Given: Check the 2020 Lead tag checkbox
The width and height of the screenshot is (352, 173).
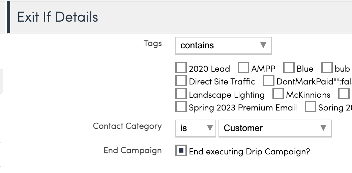Looking at the screenshot, I should coord(181,68).
